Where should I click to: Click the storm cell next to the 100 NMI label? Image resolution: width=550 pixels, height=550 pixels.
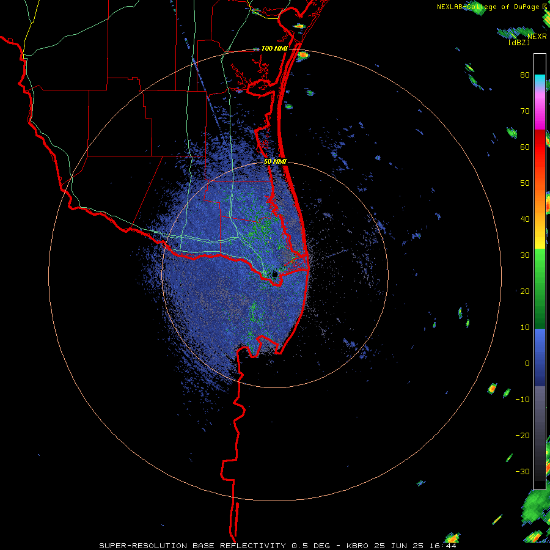point(302,55)
